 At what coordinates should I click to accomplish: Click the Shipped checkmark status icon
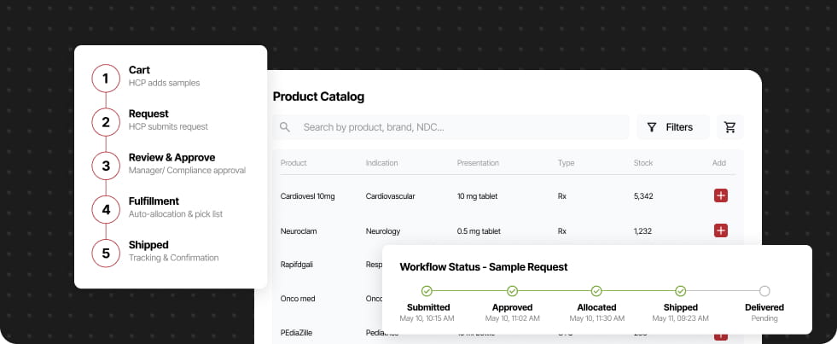(680, 291)
